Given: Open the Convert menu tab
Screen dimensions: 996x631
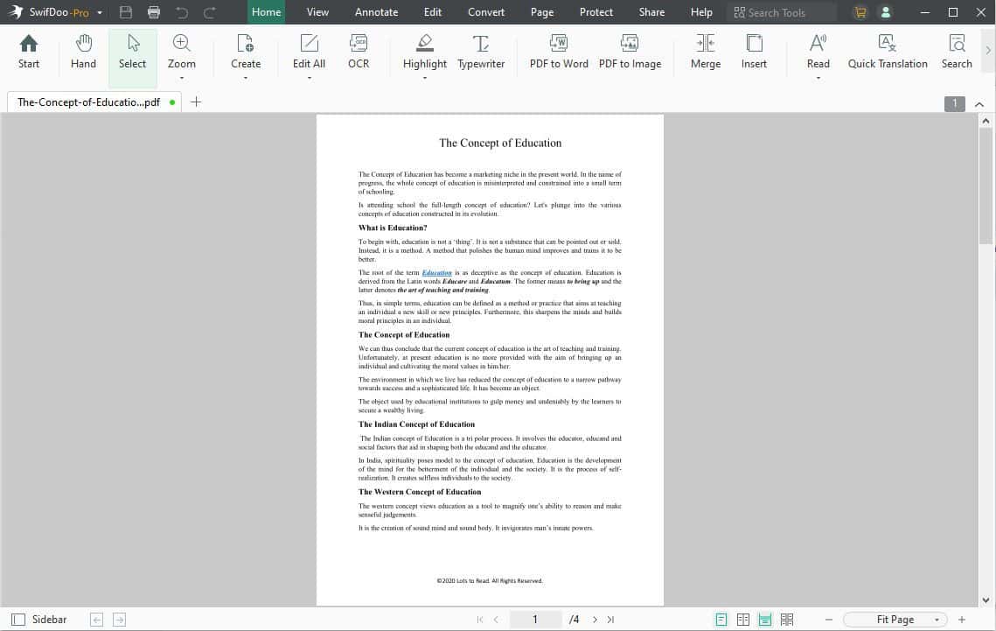Looking at the screenshot, I should [486, 12].
